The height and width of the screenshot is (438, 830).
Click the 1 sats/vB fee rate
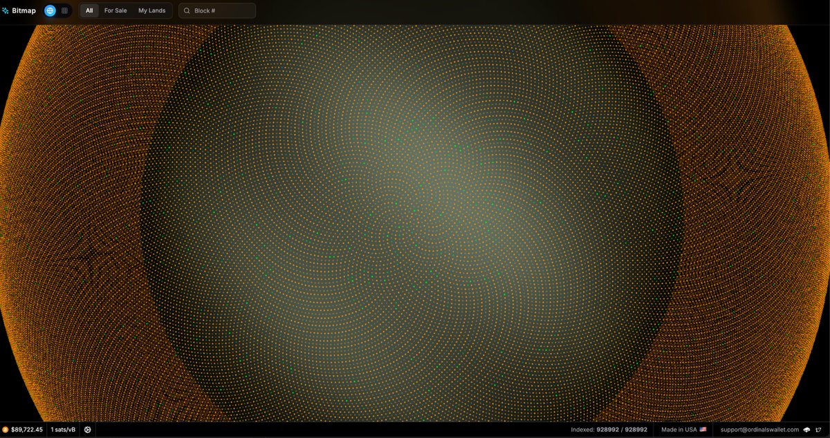tap(63, 430)
